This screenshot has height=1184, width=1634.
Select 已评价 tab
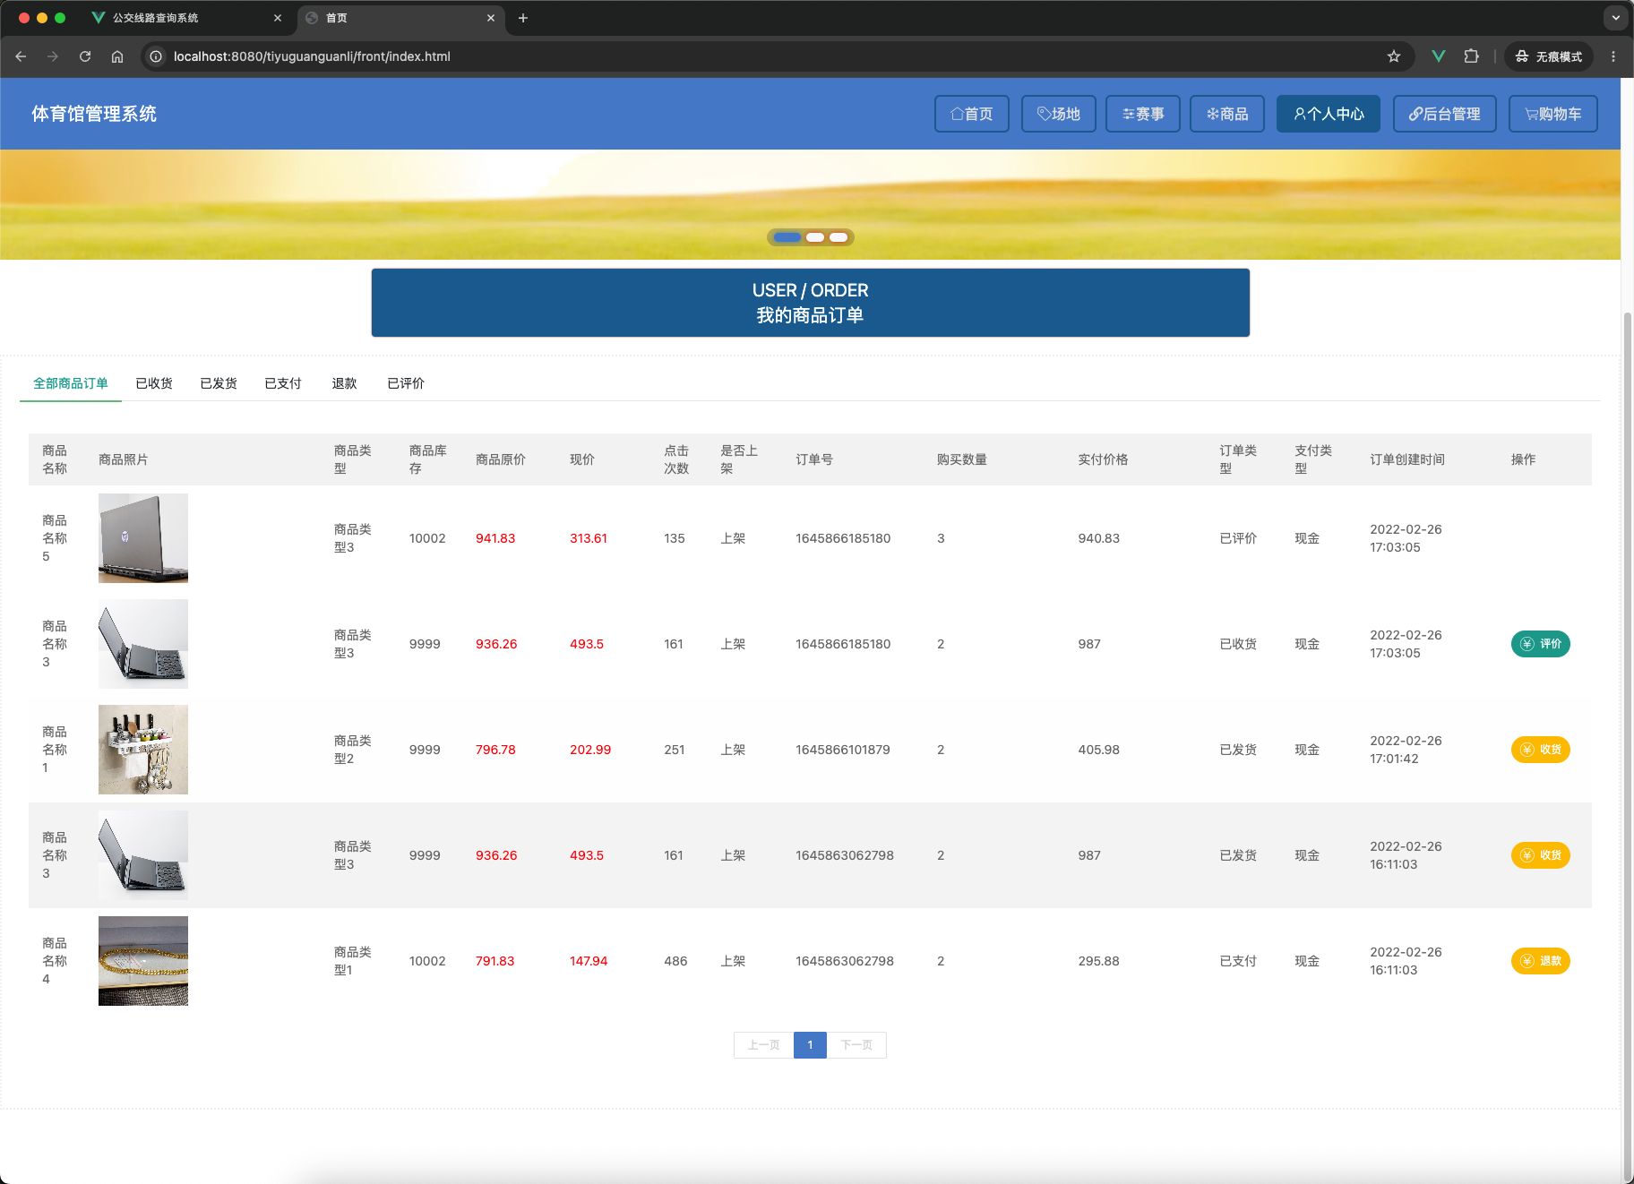point(406,383)
